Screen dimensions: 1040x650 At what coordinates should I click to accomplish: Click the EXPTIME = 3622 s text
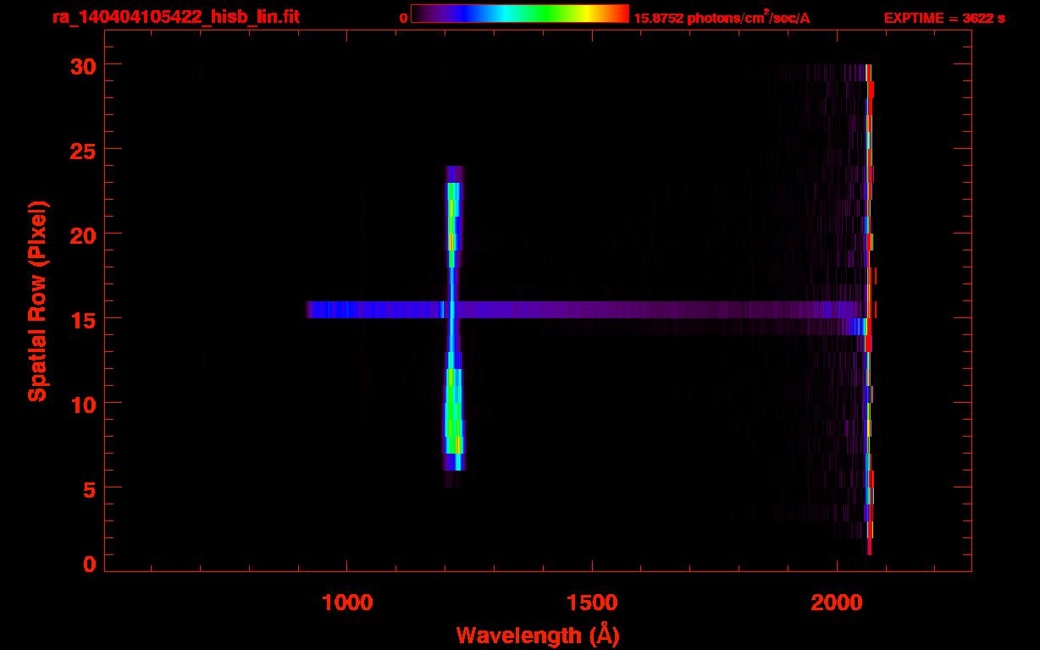(x=944, y=18)
